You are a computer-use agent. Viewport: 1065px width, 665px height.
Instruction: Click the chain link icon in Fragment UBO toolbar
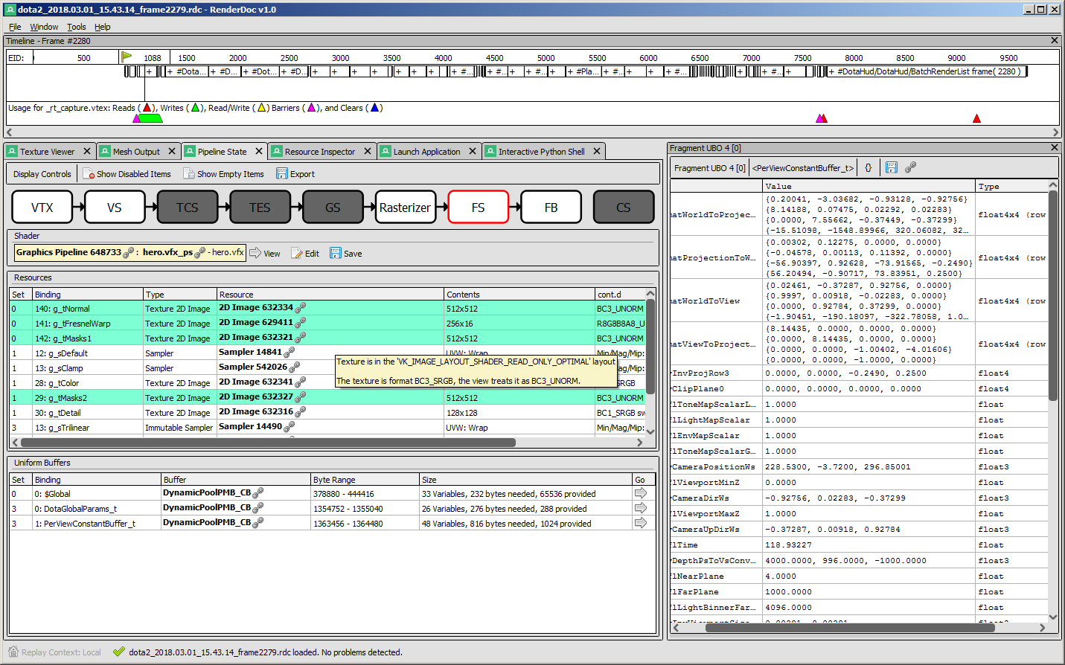pos(910,168)
